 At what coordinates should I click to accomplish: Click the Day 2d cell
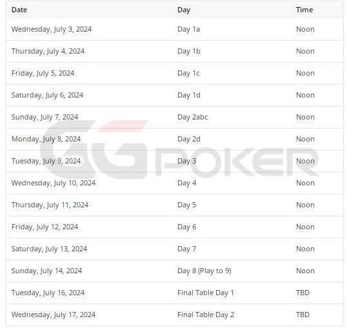coord(189,139)
